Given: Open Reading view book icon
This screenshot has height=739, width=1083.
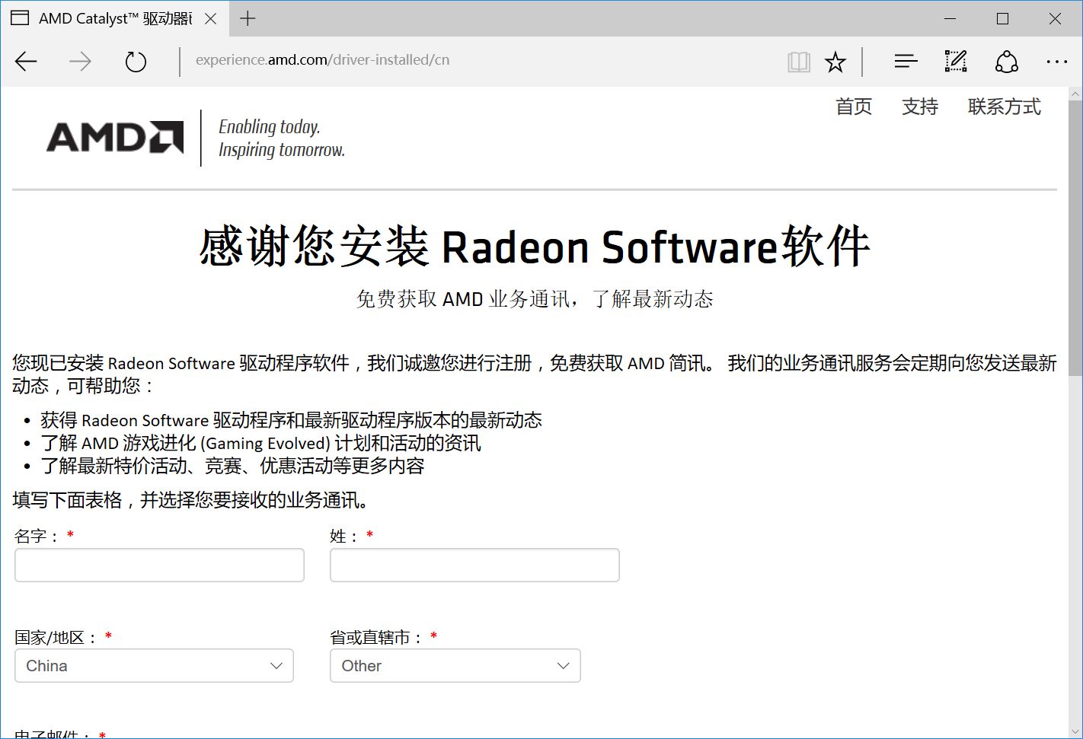Looking at the screenshot, I should (x=799, y=62).
